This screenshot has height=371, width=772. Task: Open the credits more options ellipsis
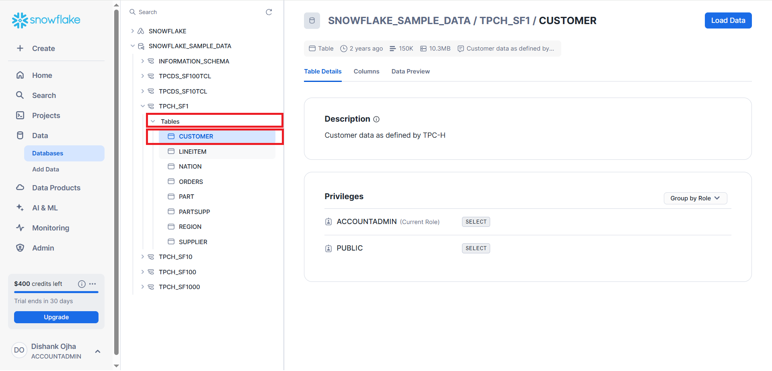93,284
